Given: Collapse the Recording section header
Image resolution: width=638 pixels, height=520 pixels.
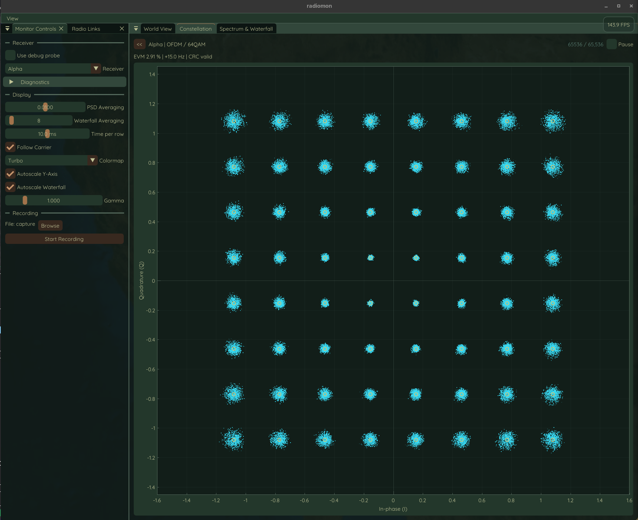Looking at the screenshot, I should [x=64, y=213].
